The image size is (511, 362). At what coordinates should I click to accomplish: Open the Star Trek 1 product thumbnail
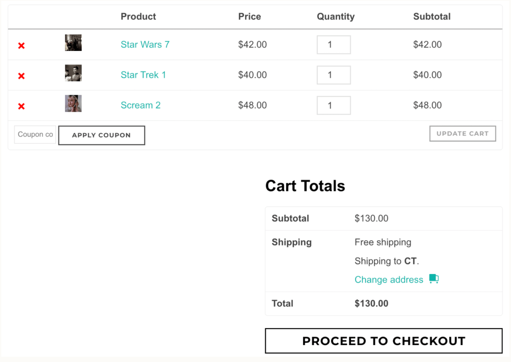pyautogui.click(x=73, y=73)
